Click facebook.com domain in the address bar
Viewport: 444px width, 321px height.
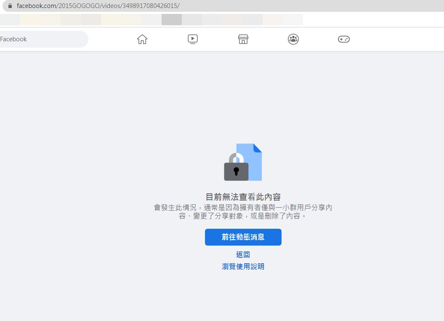click(37, 6)
